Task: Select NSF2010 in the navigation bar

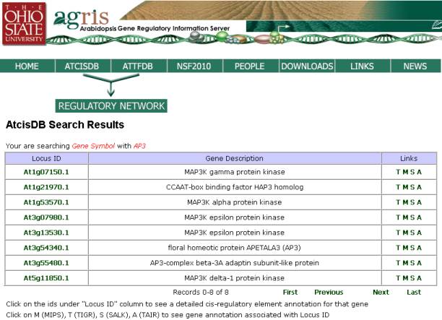Action: [194, 66]
